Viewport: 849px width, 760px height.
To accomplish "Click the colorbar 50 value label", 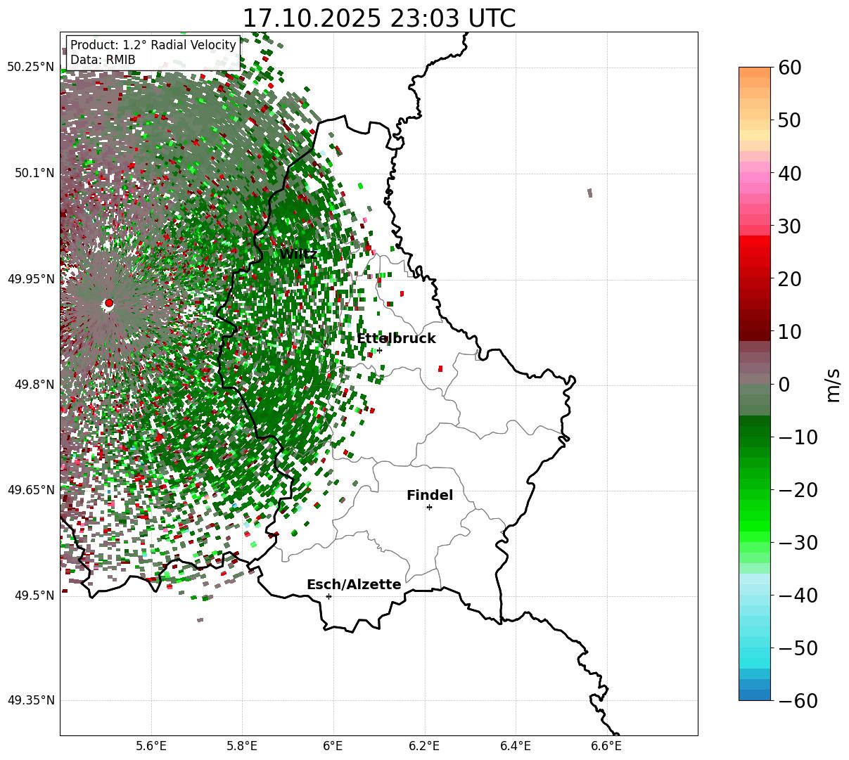I will tap(789, 120).
